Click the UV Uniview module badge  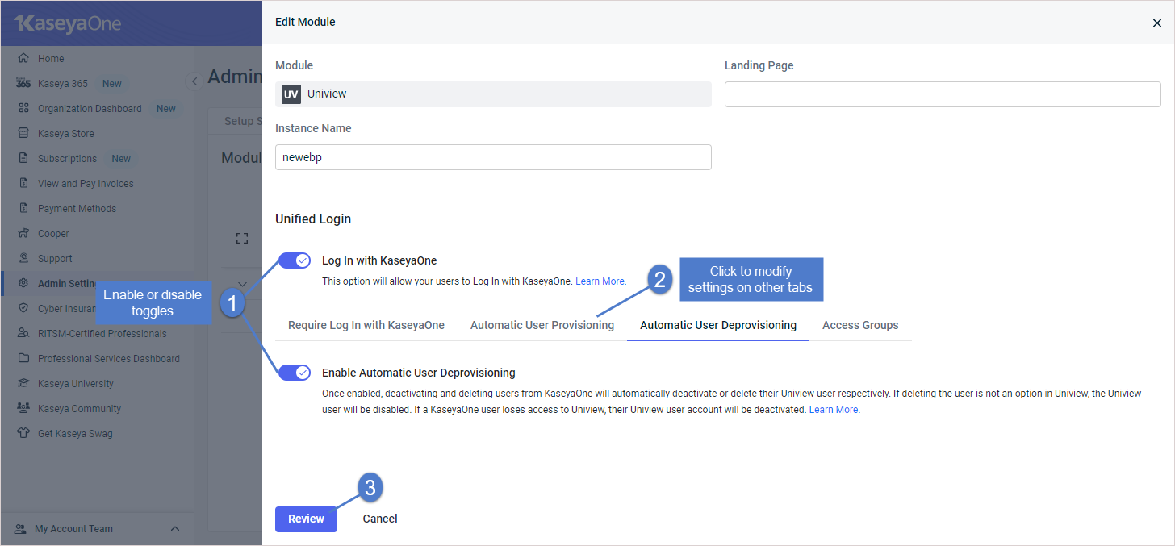(x=291, y=94)
